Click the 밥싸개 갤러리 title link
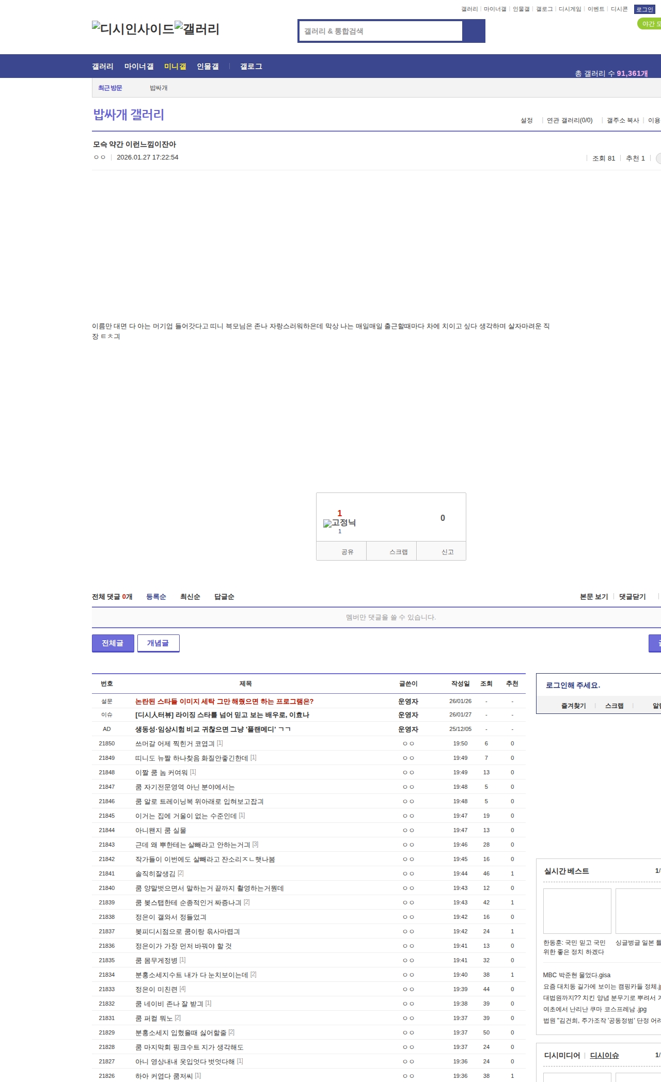The image size is (661, 1082). click(x=129, y=115)
